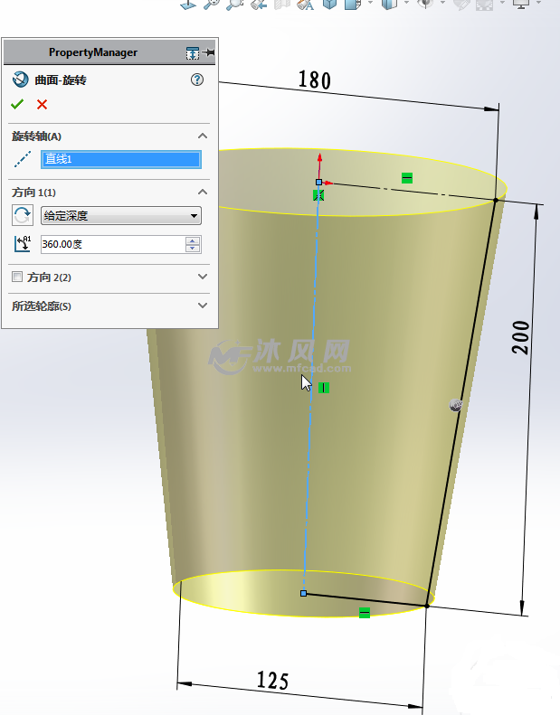
Task: Click the direction 1 angle icon
Action: coord(23,244)
